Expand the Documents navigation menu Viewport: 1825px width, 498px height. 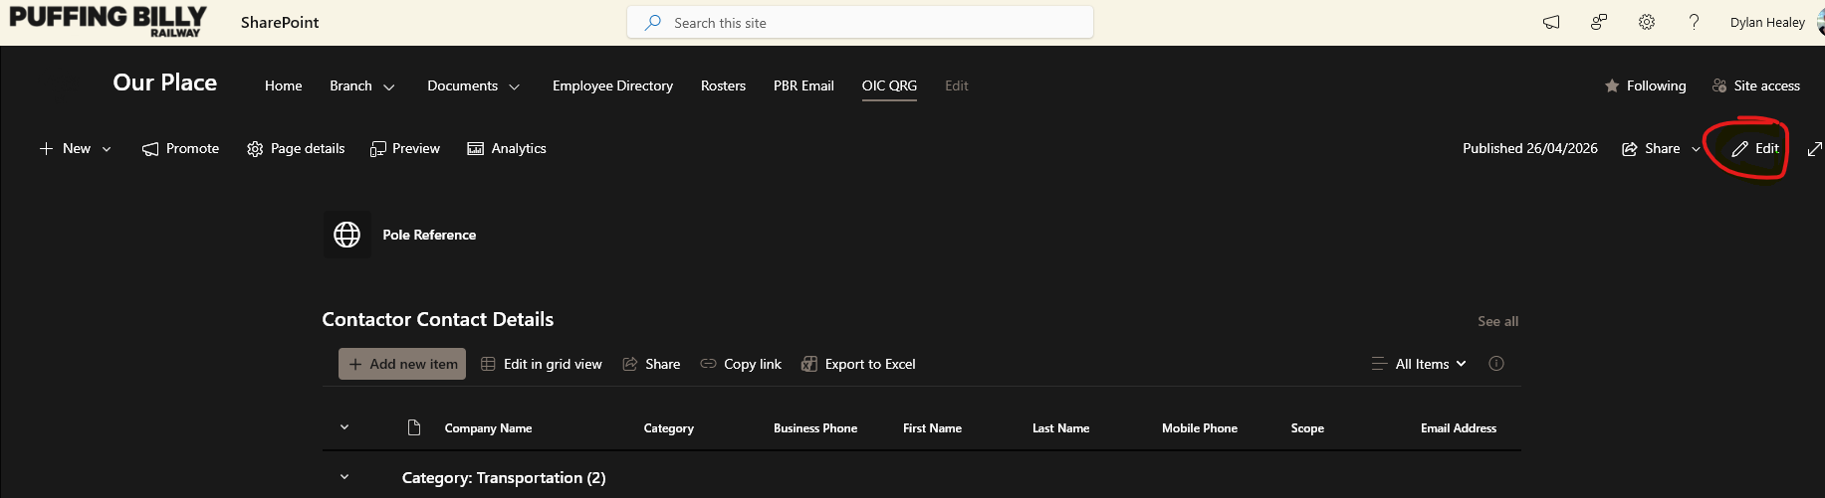474,86
